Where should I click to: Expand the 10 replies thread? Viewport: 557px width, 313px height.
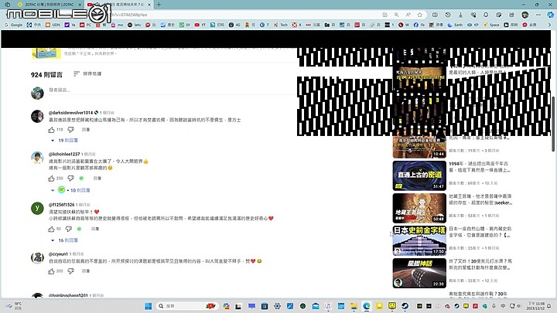tap(70, 190)
